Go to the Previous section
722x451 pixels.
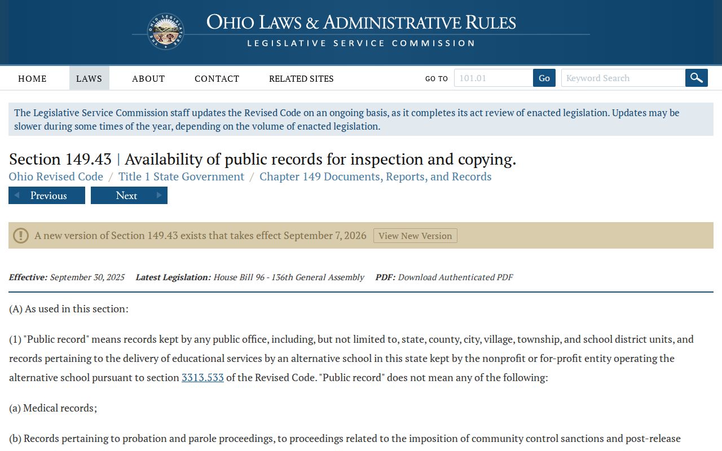coord(47,196)
